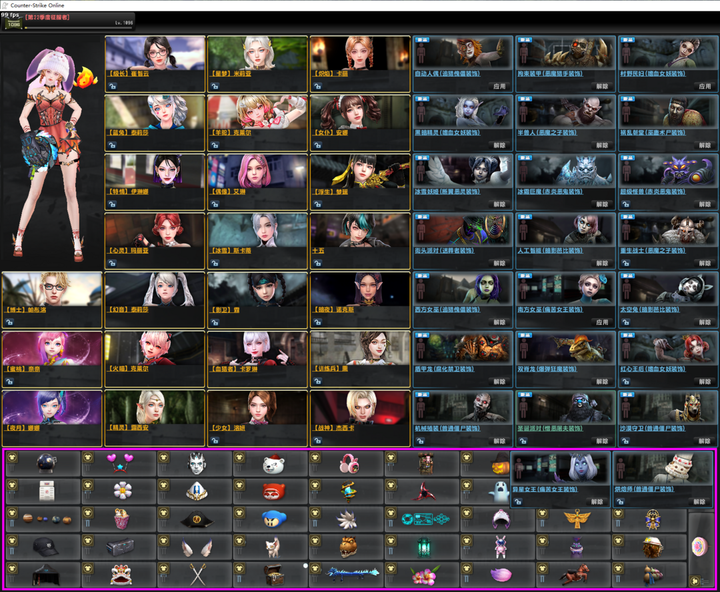The image size is (720, 592).
Task: Select the 街头派对 zombie portrait
Action: coord(463,230)
